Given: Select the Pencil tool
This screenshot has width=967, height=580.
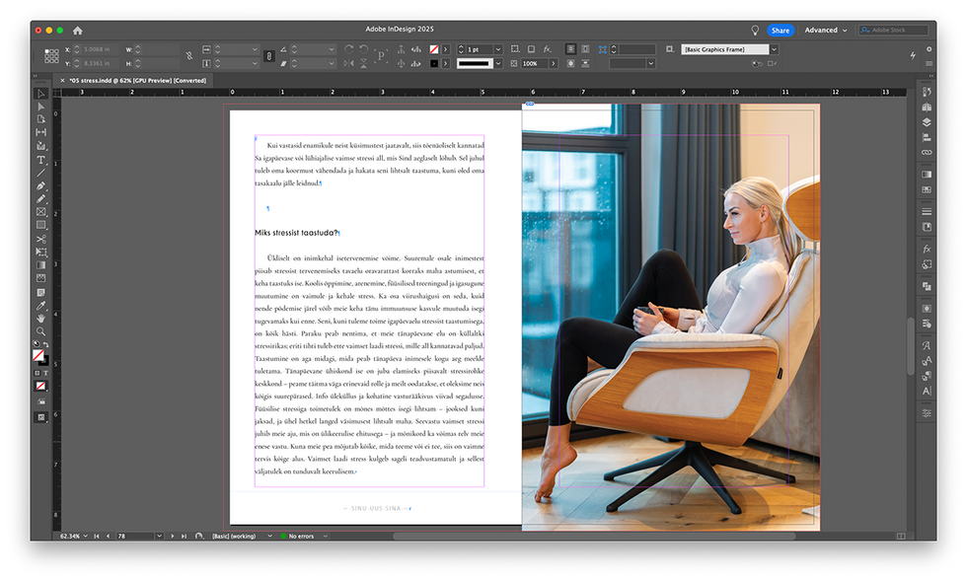Looking at the screenshot, I should (40, 198).
